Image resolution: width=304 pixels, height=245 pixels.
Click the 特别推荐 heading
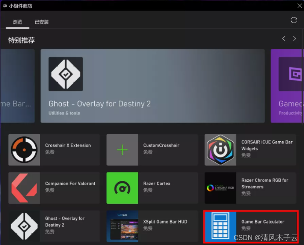tap(21, 40)
